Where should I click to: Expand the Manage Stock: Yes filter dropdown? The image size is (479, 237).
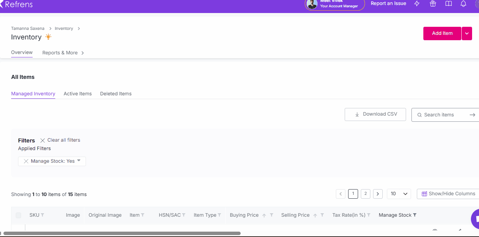tap(79, 161)
